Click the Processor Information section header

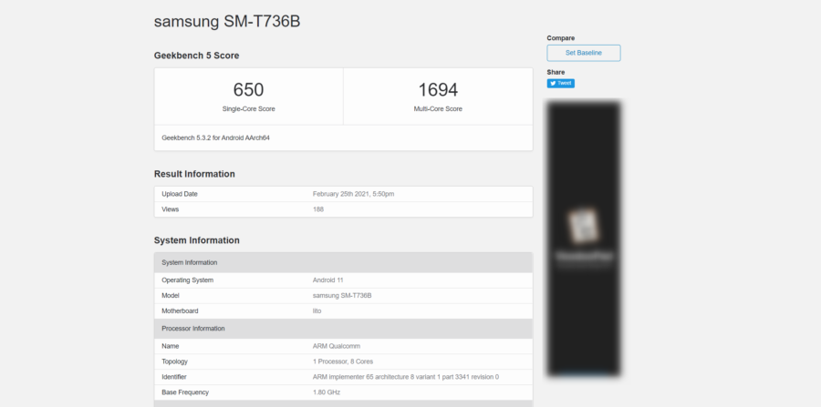tap(192, 328)
